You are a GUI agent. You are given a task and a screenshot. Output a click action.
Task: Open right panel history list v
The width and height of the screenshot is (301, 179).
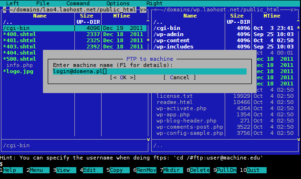(291, 9)
